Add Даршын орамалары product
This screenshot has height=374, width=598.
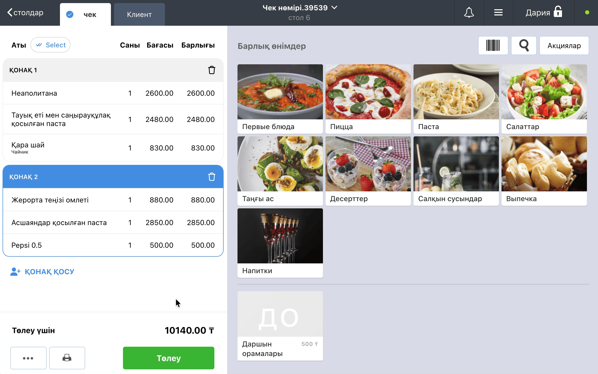click(280, 326)
